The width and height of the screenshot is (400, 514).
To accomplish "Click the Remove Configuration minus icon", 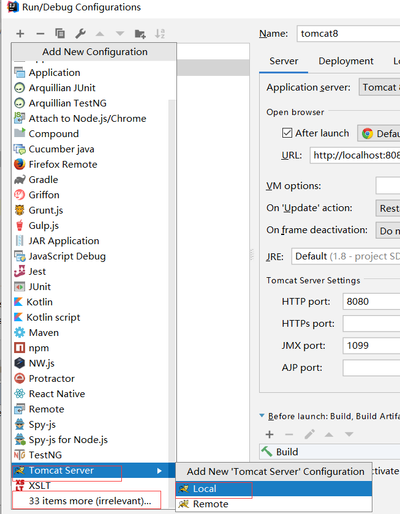I will [40, 34].
